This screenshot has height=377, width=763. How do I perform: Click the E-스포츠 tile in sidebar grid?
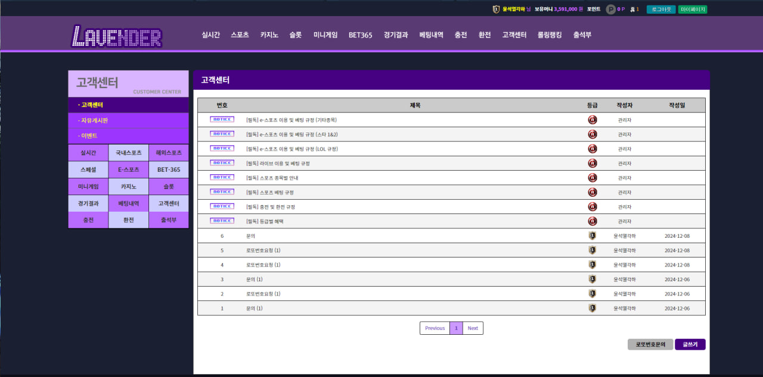[128, 169]
